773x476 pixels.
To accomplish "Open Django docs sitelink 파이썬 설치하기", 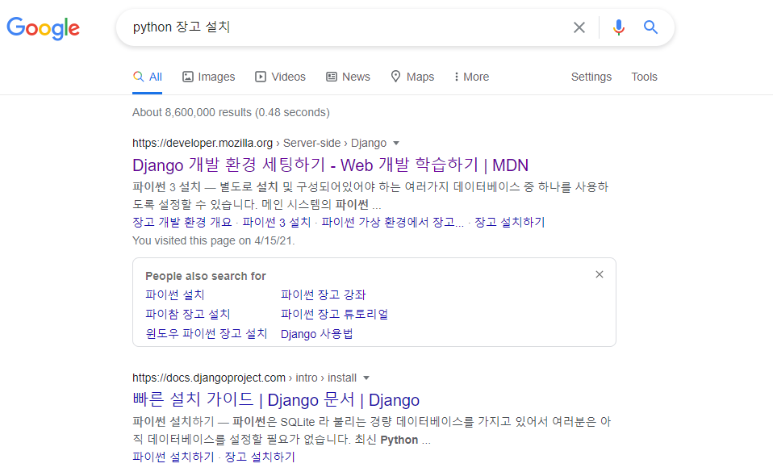I will click(x=173, y=457).
